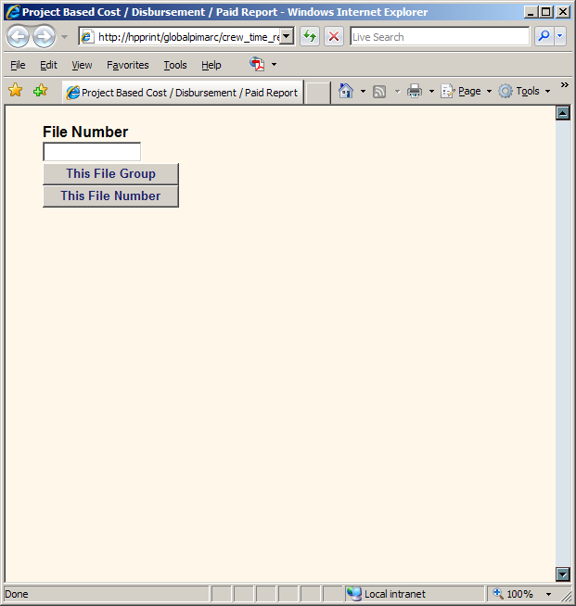Go forward with the Forward arrow button

click(44, 37)
